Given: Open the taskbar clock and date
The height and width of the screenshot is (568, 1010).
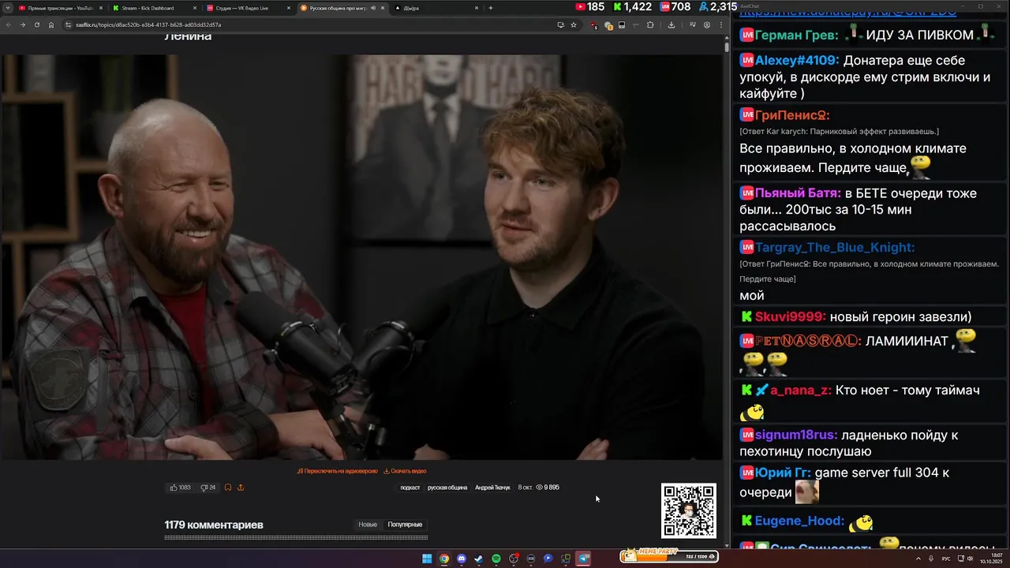Looking at the screenshot, I should click(990, 559).
